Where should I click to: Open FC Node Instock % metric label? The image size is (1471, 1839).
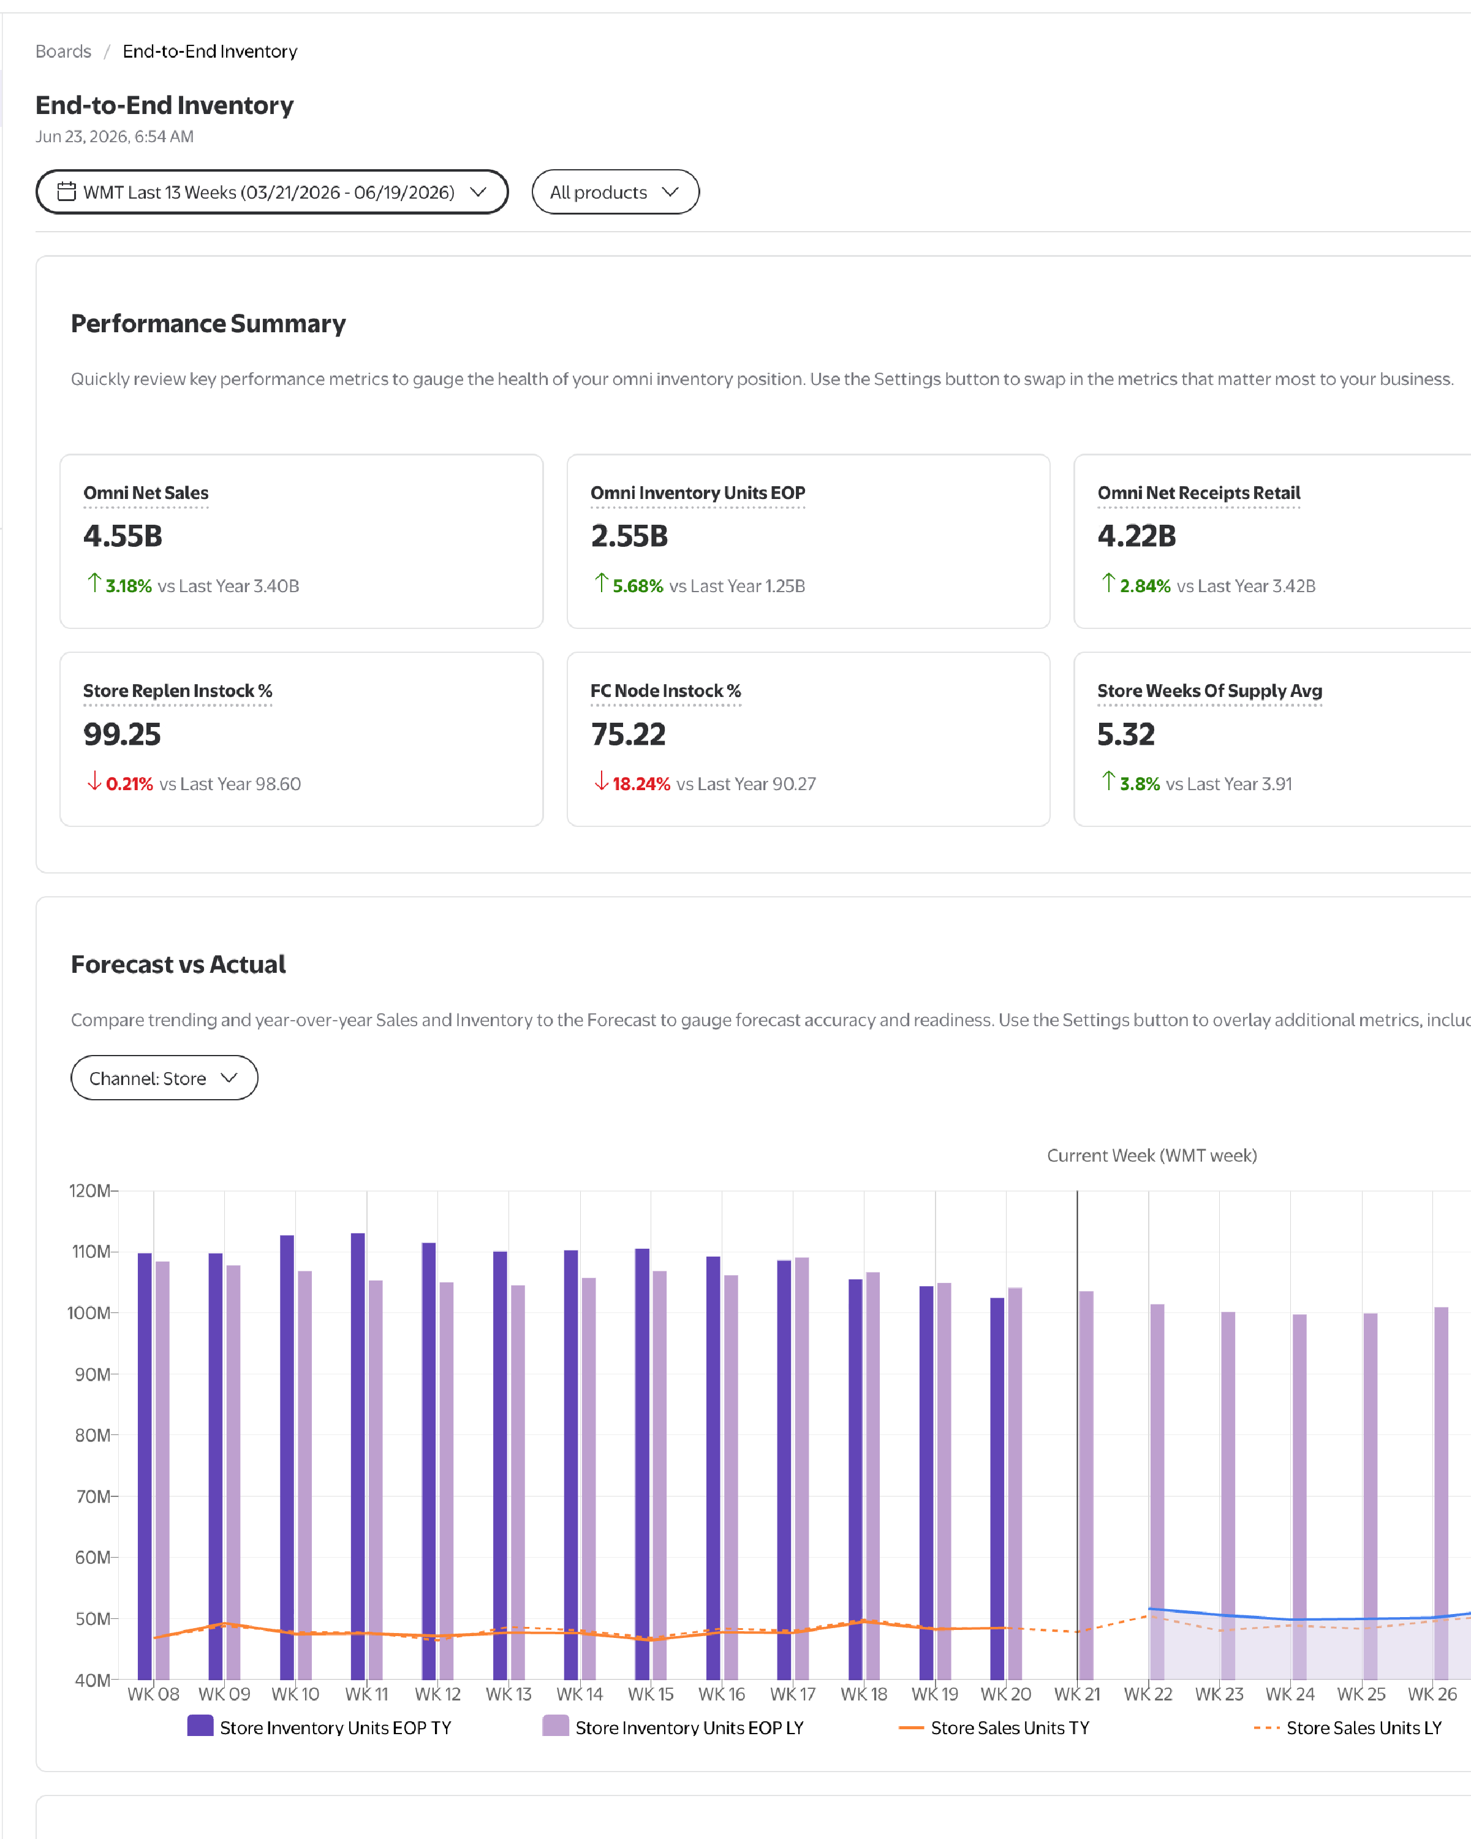point(665,691)
